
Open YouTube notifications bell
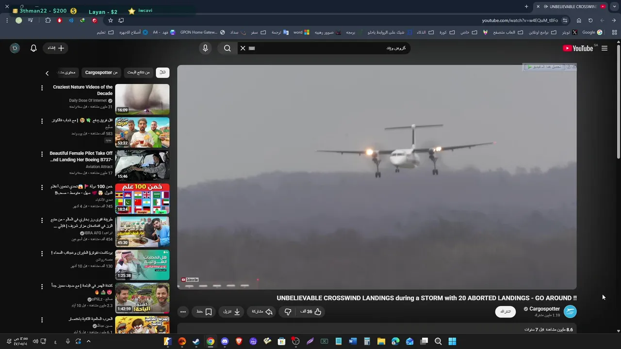click(33, 48)
